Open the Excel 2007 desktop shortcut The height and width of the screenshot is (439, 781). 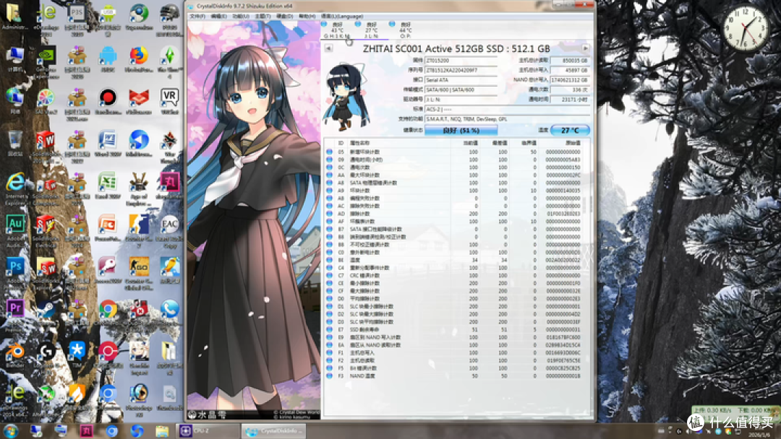tap(108, 186)
